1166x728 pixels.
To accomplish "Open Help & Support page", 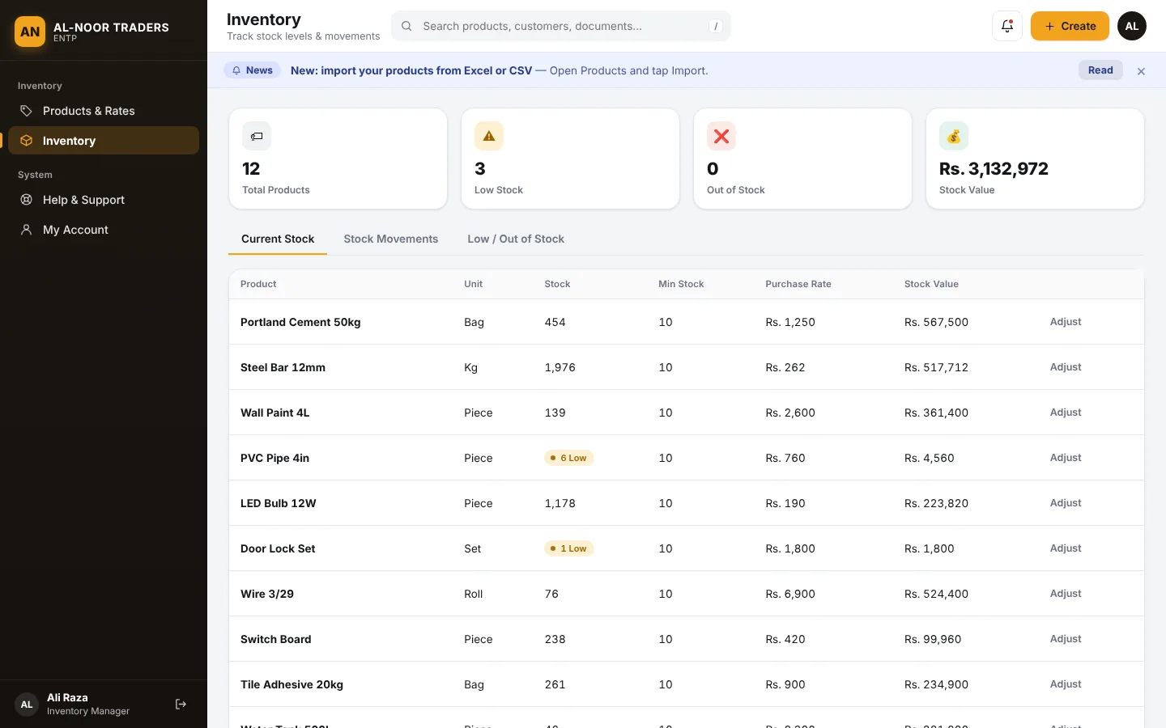I will pyautogui.click(x=104, y=200).
